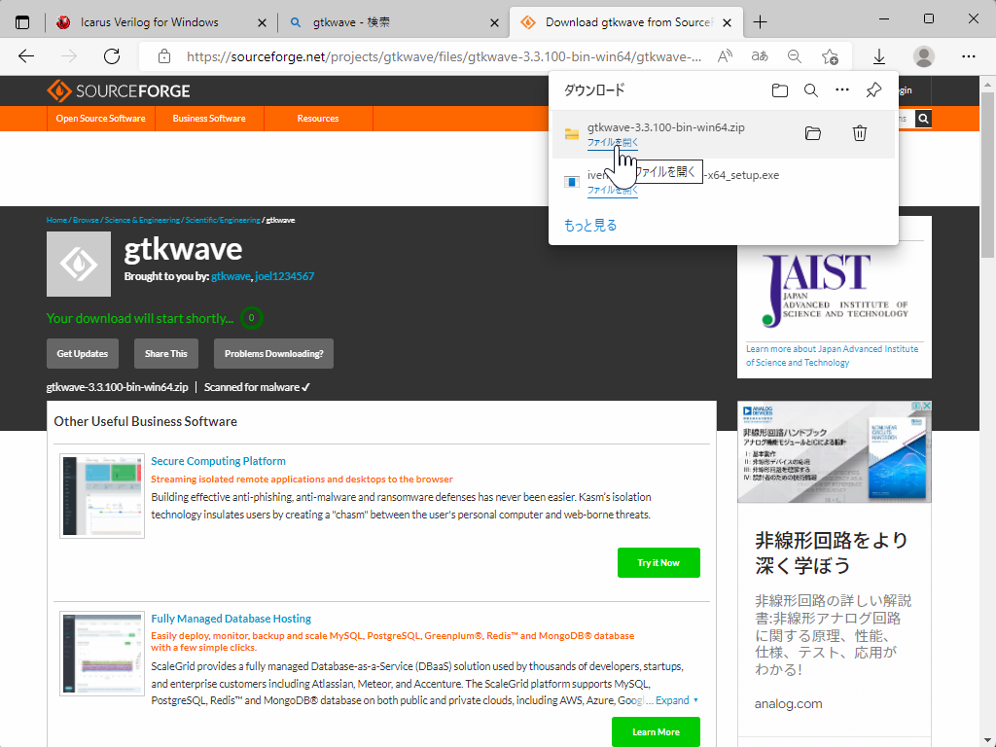The height and width of the screenshot is (747, 996).
Task: Click the zoom magnifier in address bar
Action: point(794,56)
